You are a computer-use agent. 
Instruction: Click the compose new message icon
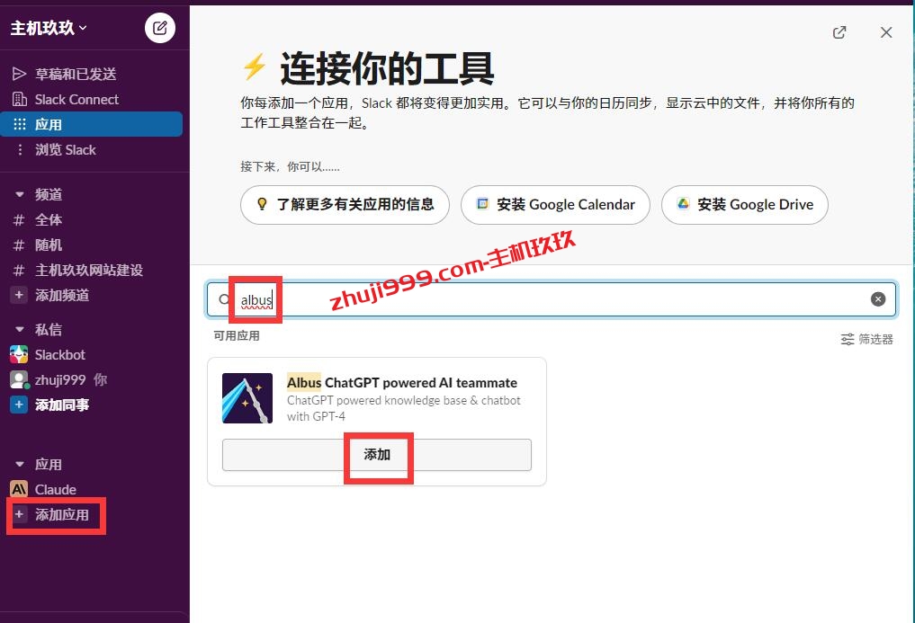[x=160, y=28]
